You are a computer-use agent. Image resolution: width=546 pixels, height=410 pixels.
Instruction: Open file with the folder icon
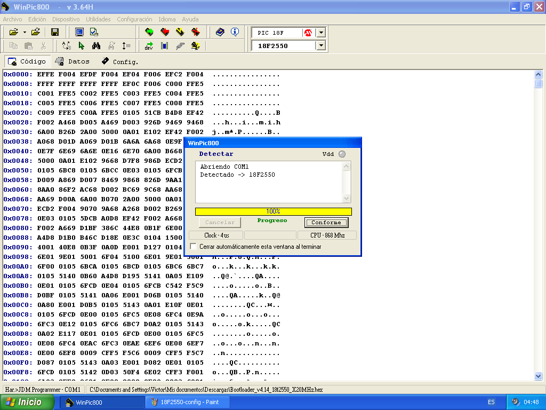click(x=13, y=32)
